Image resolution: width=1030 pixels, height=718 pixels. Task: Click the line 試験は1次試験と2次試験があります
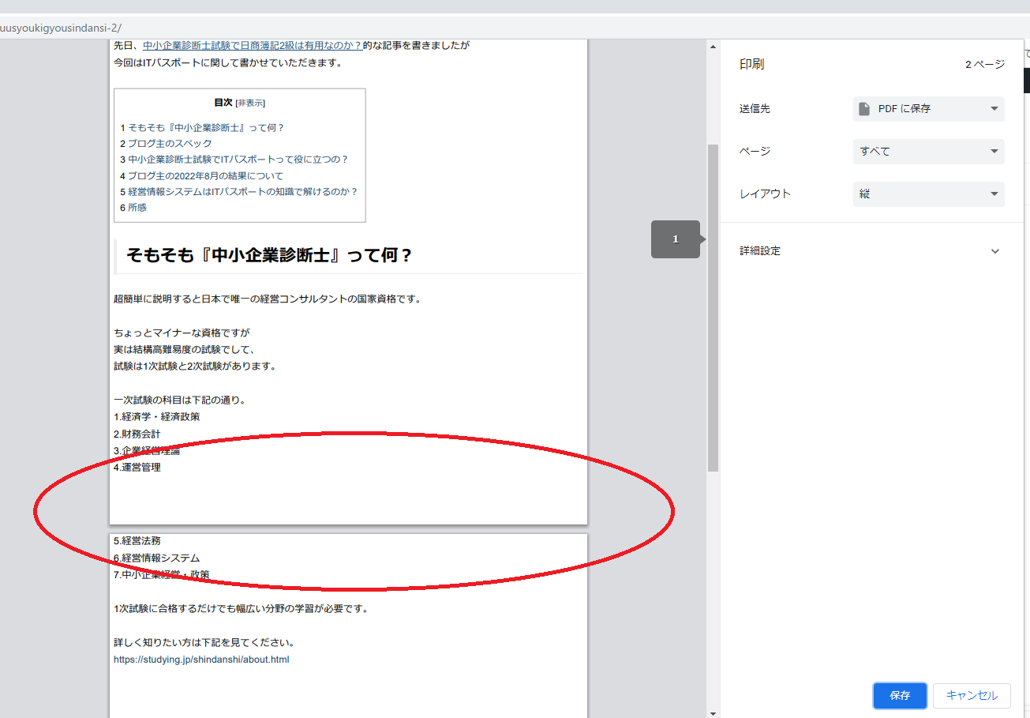194,367
